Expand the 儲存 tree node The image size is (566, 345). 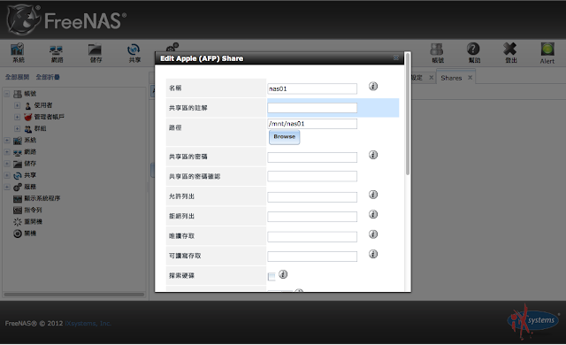(6, 164)
